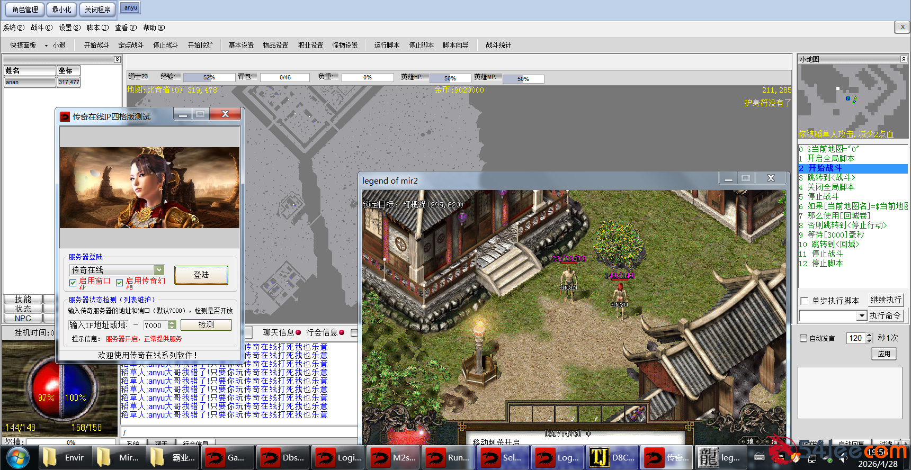Uncheck the 启用窗口化 checkbox
The width and height of the screenshot is (911, 470).
pyautogui.click(x=73, y=283)
